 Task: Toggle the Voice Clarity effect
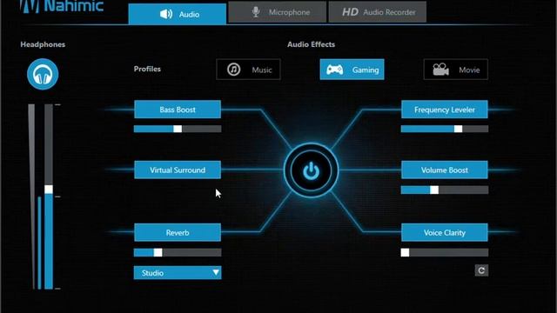pyautogui.click(x=445, y=232)
